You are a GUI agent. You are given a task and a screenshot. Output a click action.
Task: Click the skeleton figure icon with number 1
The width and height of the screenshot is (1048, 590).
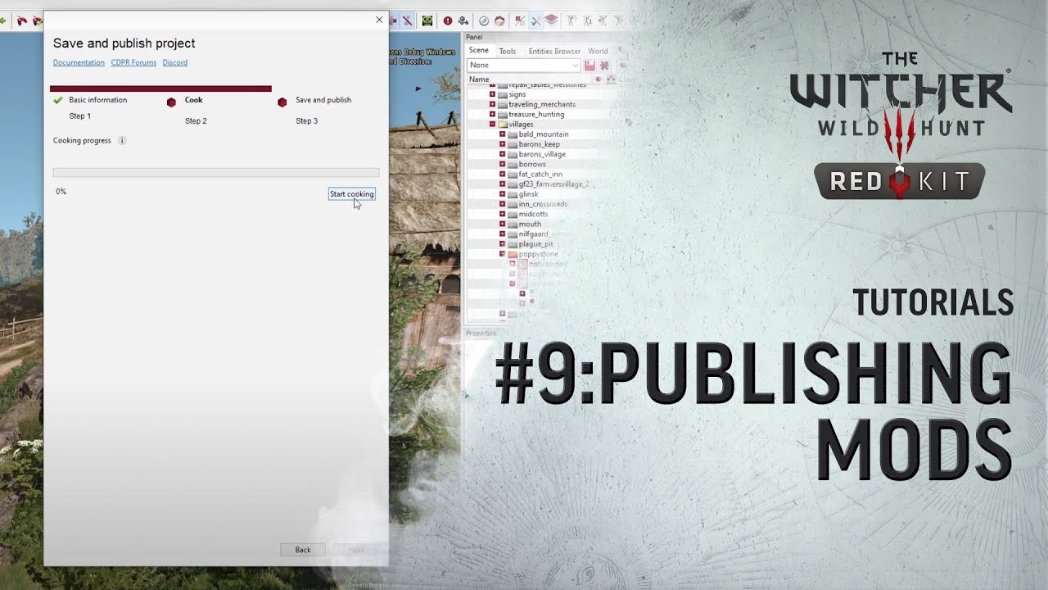587,20
